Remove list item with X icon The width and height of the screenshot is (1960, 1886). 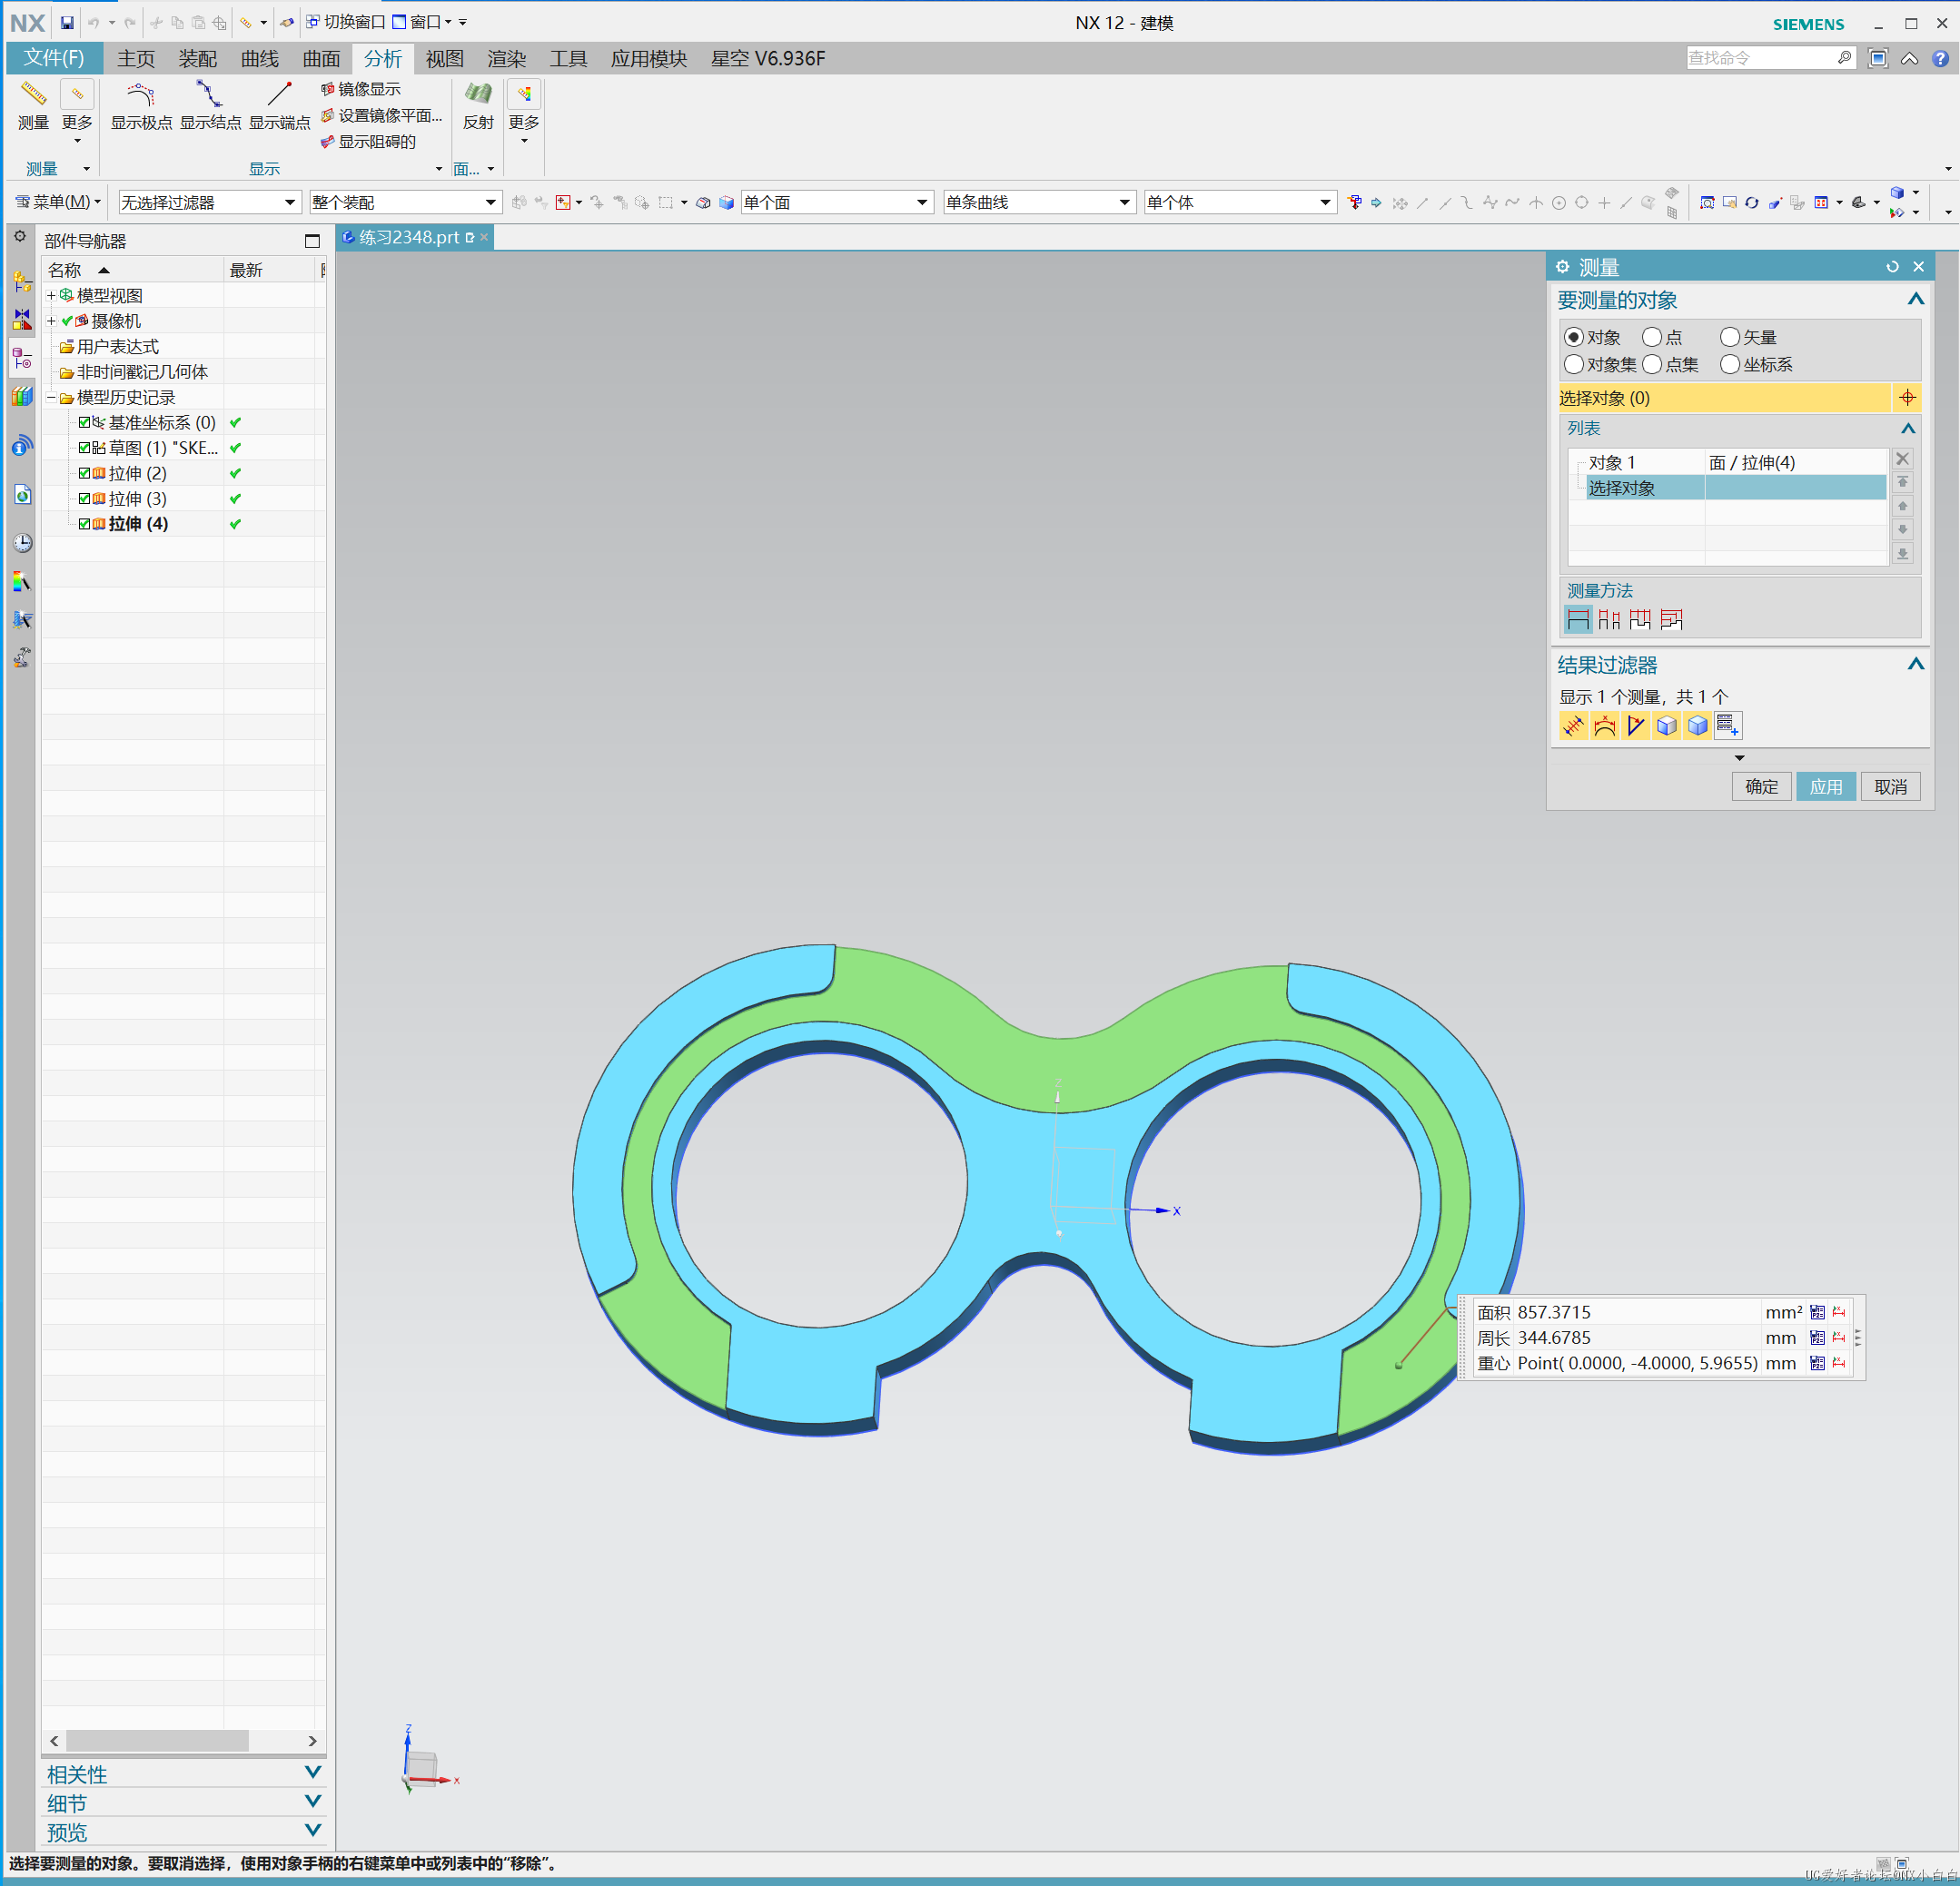pyautogui.click(x=1903, y=459)
